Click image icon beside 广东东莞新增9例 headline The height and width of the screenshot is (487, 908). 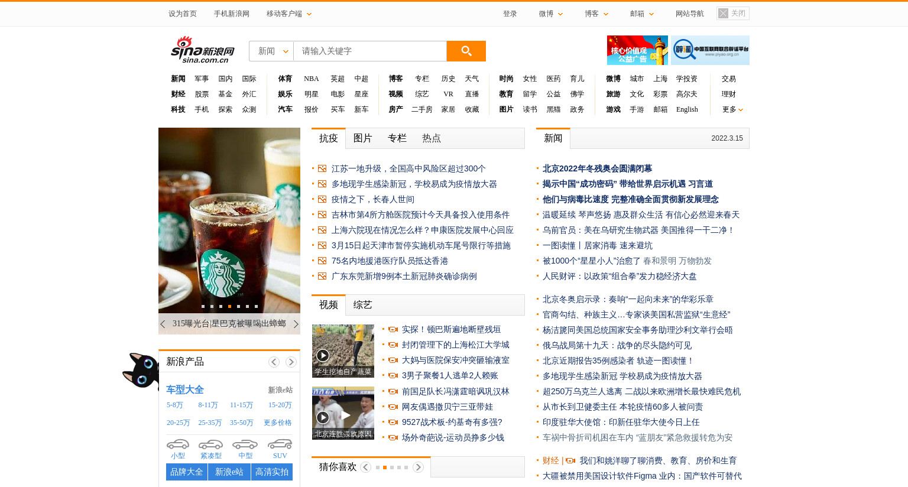(x=322, y=276)
